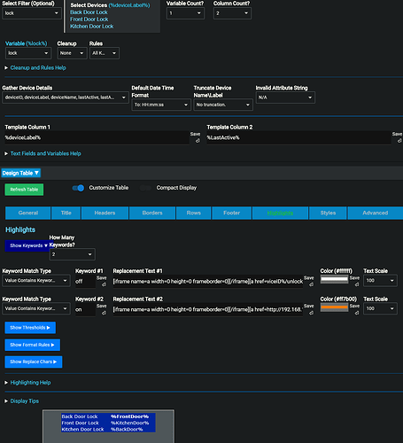Click Save icon for Template Column 1

pyautogui.click(x=198, y=141)
